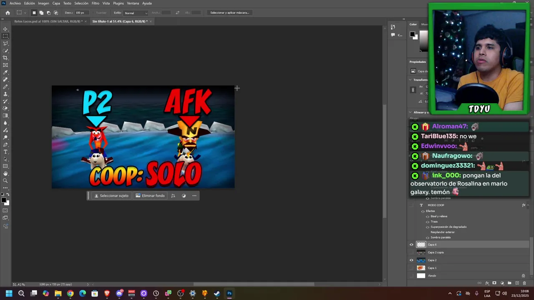This screenshot has width=534, height=300.
Task: Click the foreground color swatch in toolbar
Action: (x=4, y=200)
